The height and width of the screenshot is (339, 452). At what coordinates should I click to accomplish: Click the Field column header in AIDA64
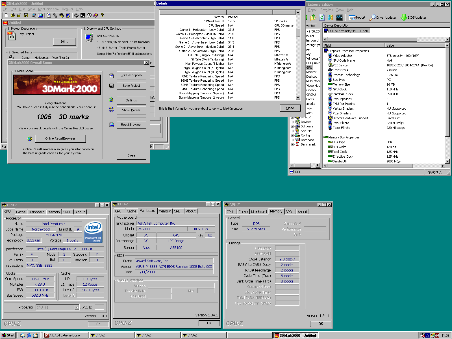[354, 45]
